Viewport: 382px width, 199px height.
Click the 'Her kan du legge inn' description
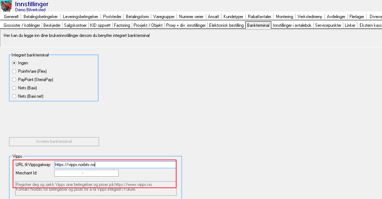point(76,35)
